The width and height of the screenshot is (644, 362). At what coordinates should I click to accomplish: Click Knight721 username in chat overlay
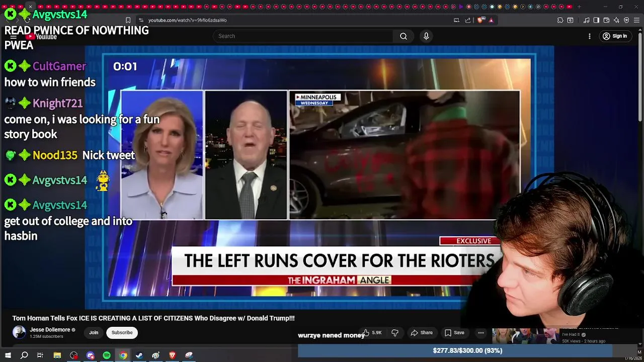[x=57, y=103]
